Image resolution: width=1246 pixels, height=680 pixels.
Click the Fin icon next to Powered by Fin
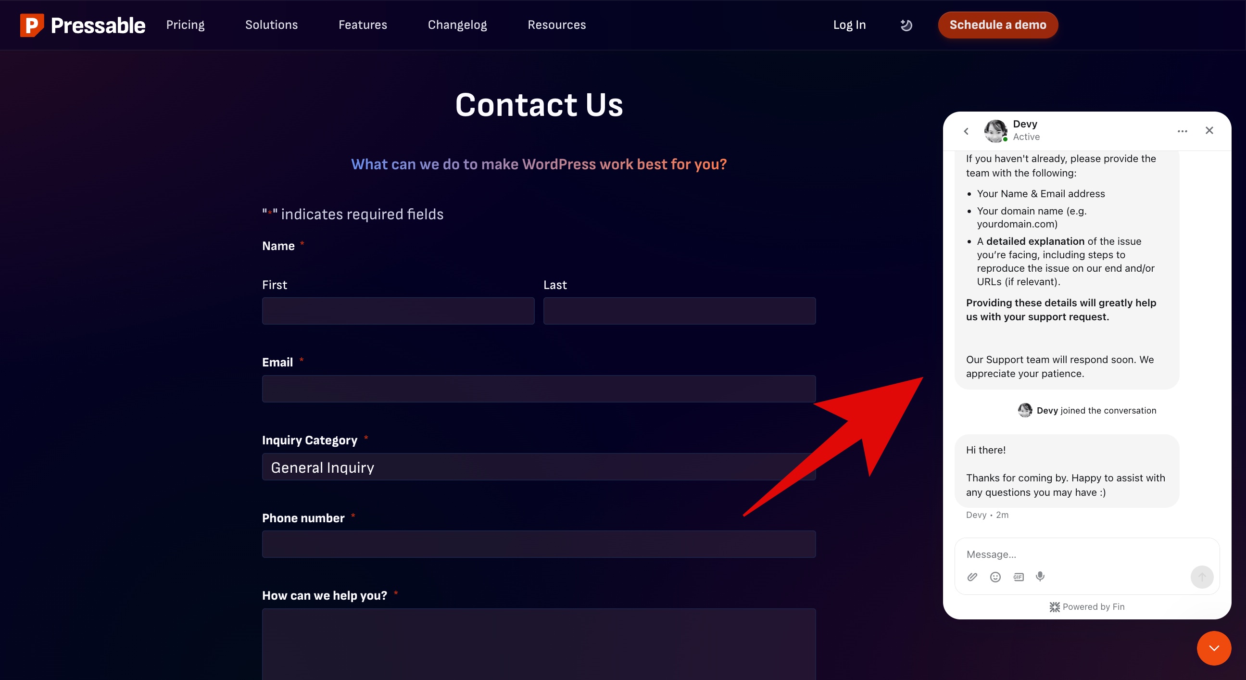pos(1055,606)
